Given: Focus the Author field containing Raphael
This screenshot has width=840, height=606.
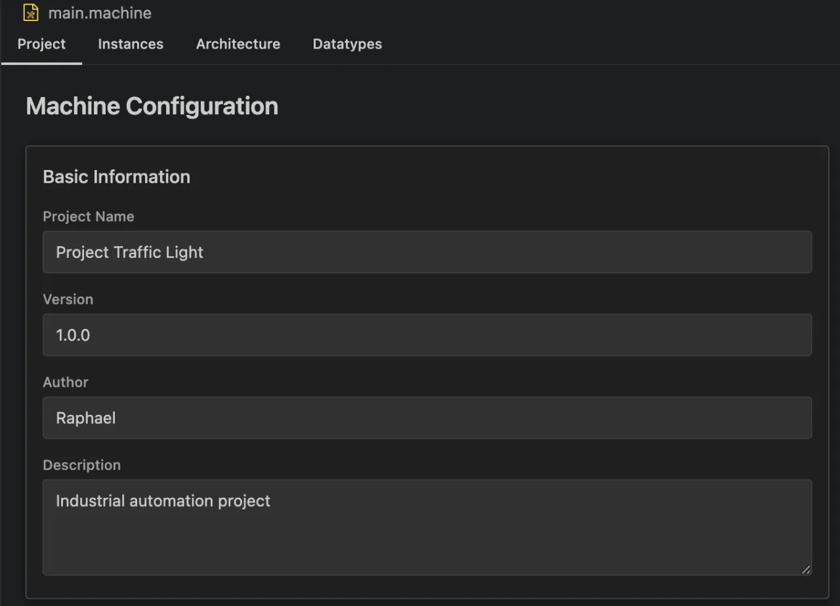Looking at the screenshot, I should (427, 418).
